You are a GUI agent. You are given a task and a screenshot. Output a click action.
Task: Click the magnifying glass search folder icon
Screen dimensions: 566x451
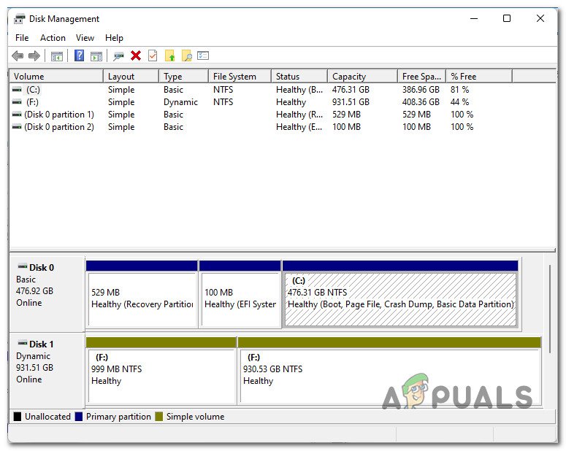[x=187, y=55]
